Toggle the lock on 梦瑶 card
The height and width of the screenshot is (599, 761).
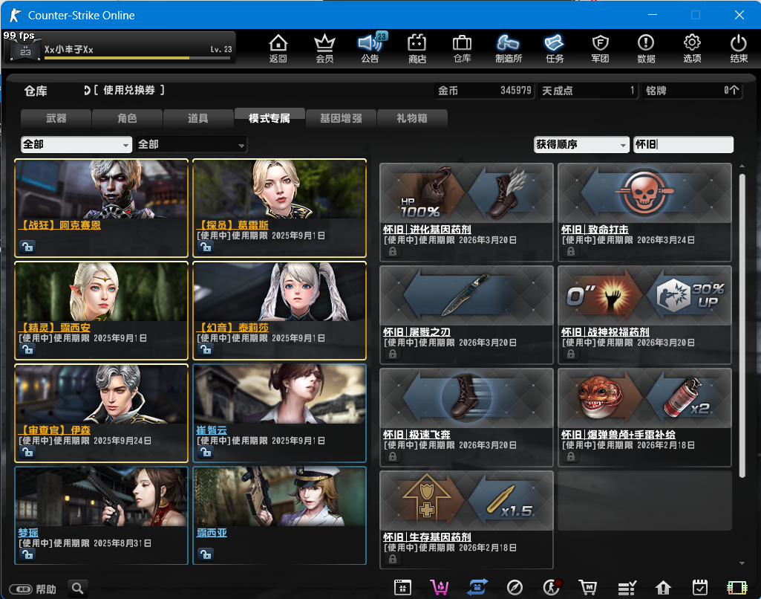(27, 554)
